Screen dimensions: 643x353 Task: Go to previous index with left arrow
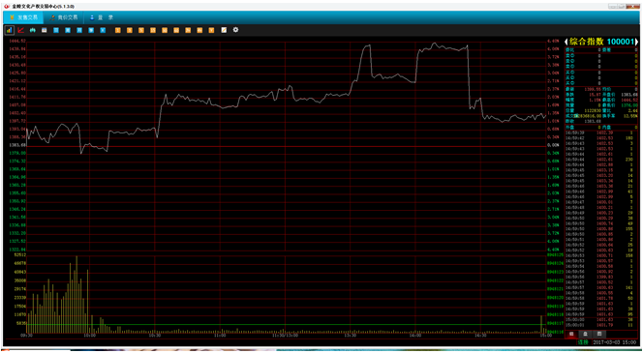coord(566,42)
